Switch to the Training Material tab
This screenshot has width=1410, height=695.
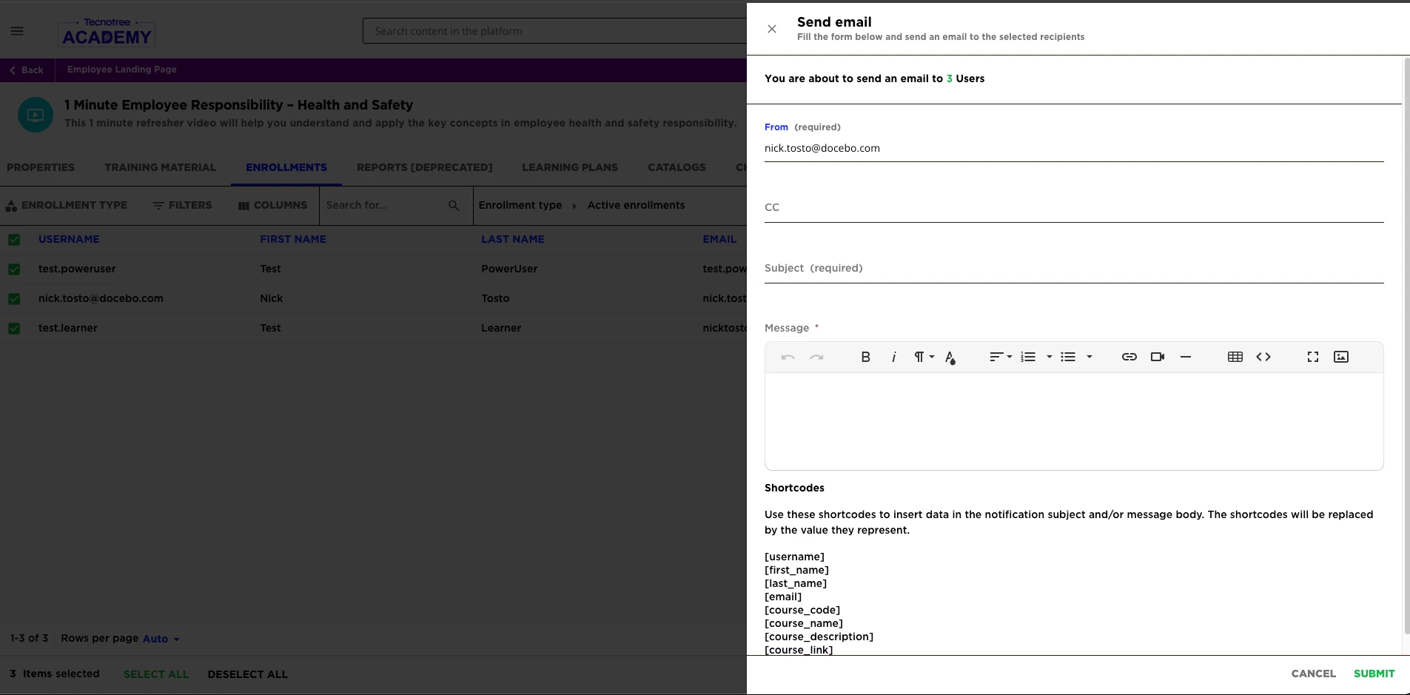[x=160, y=167]
